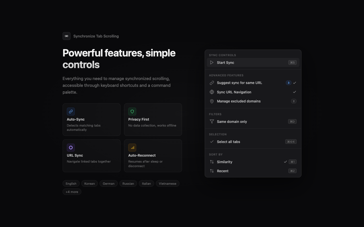
Task: Open the URL Sync feature card
Action: (92, 156)
